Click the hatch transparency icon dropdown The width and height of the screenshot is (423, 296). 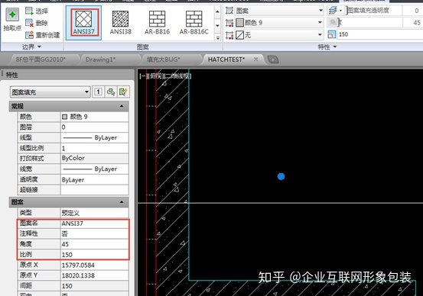click(335, 11)
